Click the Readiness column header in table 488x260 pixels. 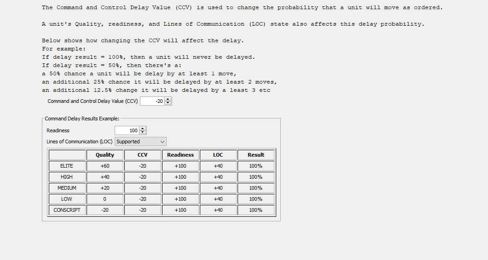click(180, 155)
